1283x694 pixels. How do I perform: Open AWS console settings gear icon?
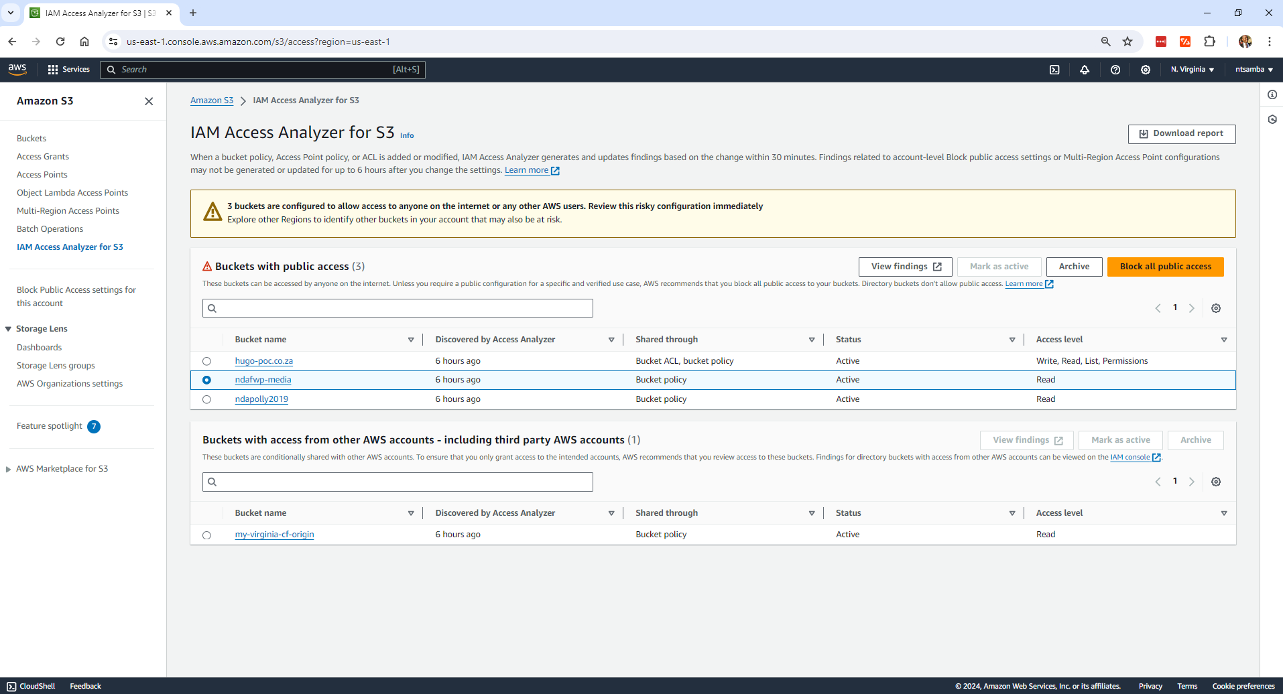[x=1146, y=70]
